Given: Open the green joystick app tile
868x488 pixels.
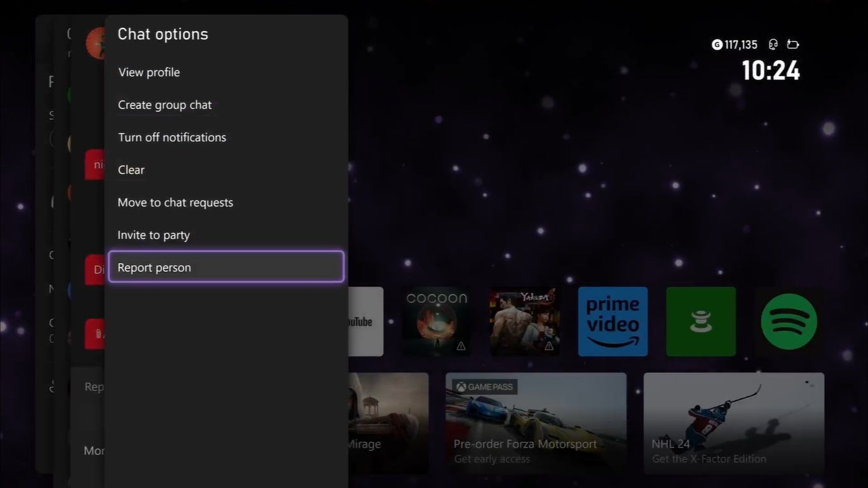Looking at the screenshot, I should (x=701, y=322).
